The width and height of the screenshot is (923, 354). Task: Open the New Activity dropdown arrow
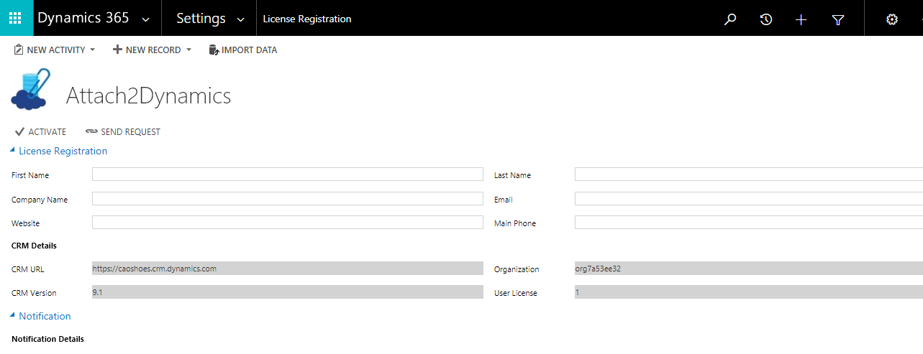pos(93,50)
